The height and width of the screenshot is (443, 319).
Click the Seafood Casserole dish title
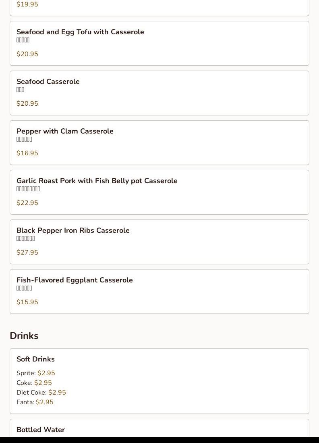(x=48, y=82)
